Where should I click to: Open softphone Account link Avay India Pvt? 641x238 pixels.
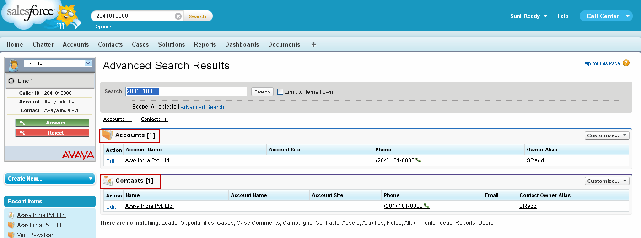pos(63,102)
